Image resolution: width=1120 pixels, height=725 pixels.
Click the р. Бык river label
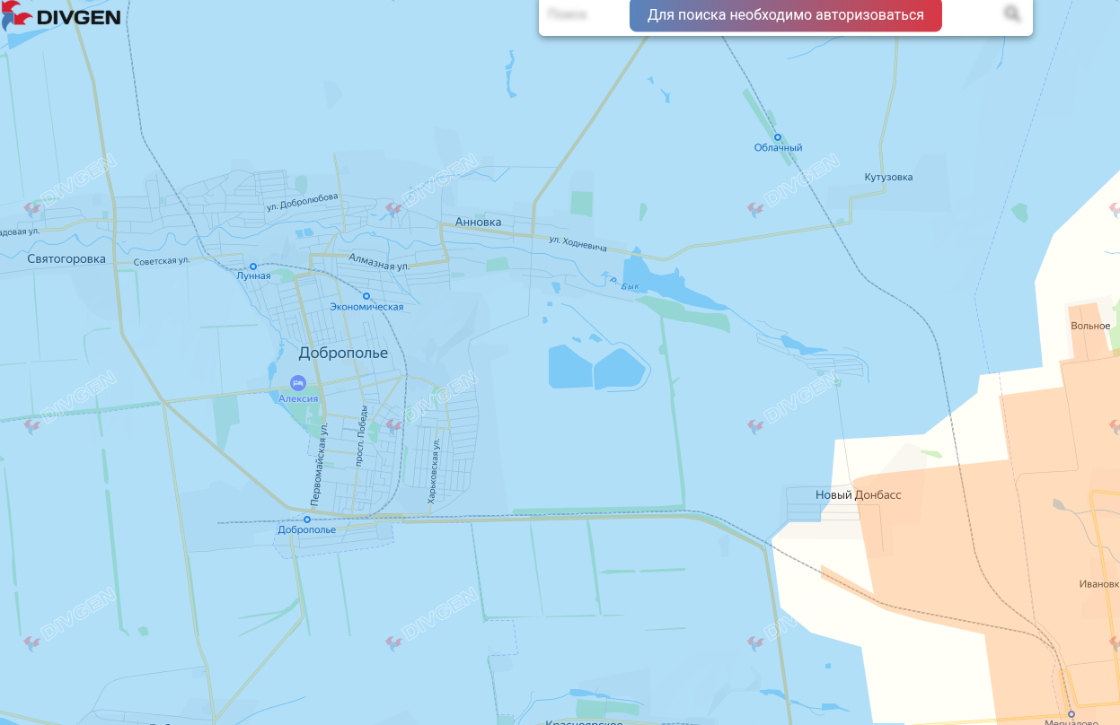click(624, 283)
